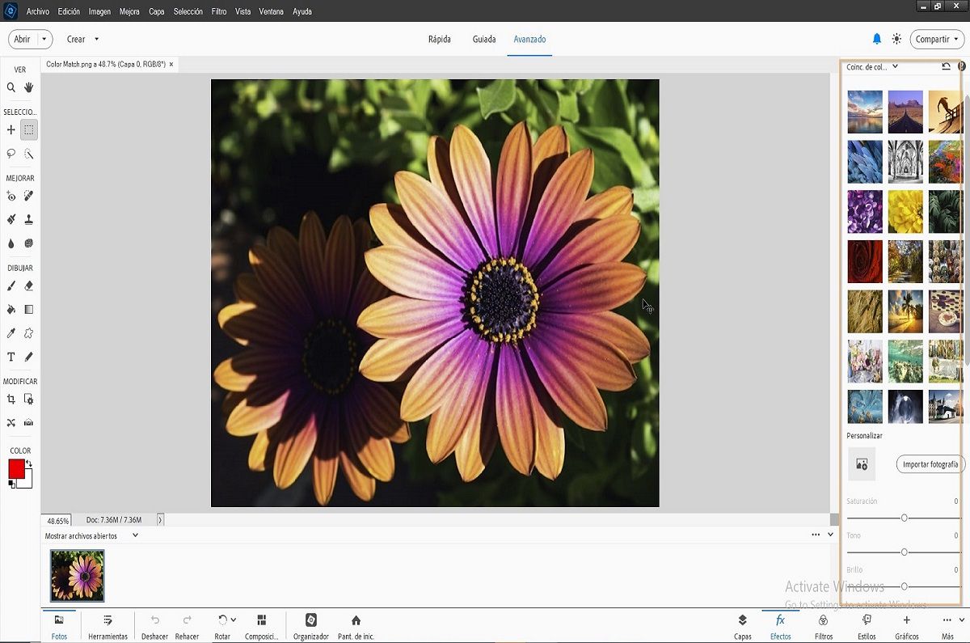
Task: Open the Edición menu
Action: pos(69,12)
